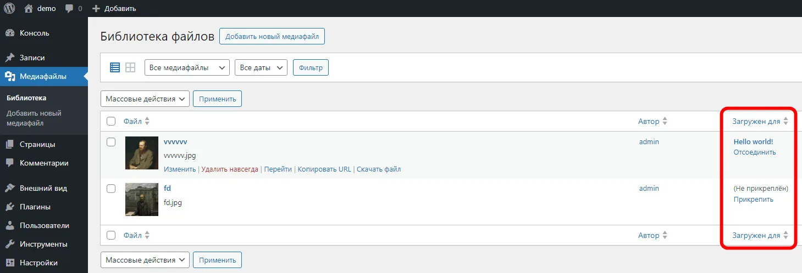Click Удалить навсегда link for vvvvvv

click(x=229, y=169)
